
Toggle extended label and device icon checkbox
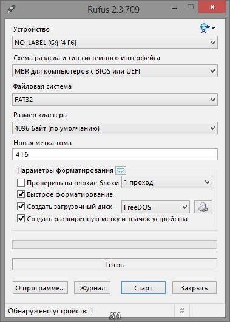[x=21, y=219]
